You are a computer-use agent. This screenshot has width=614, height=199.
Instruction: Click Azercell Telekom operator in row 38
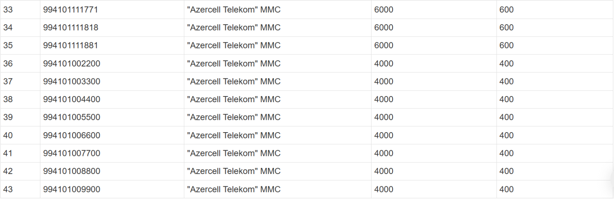[x=234, y=99]
